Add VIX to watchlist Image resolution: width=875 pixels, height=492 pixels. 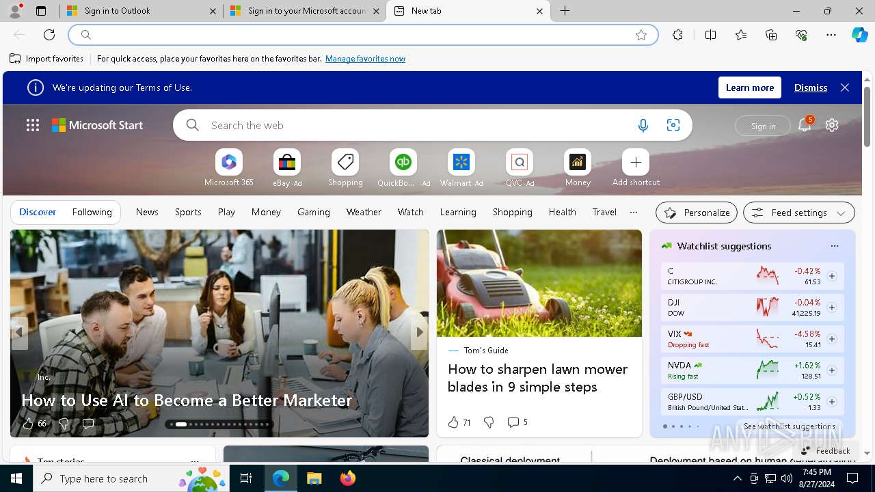[832, 339]
